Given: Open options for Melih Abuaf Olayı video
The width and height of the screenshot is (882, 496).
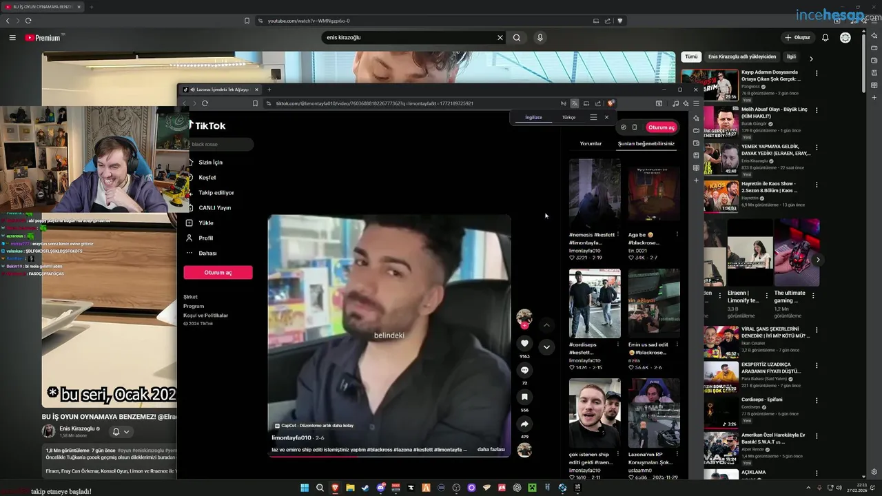Looking at the screenshot, I should click(x=817, y=110).
